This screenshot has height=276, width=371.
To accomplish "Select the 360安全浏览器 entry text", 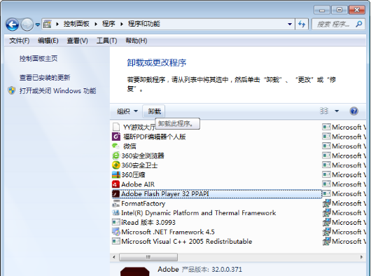I will [143, 156].
